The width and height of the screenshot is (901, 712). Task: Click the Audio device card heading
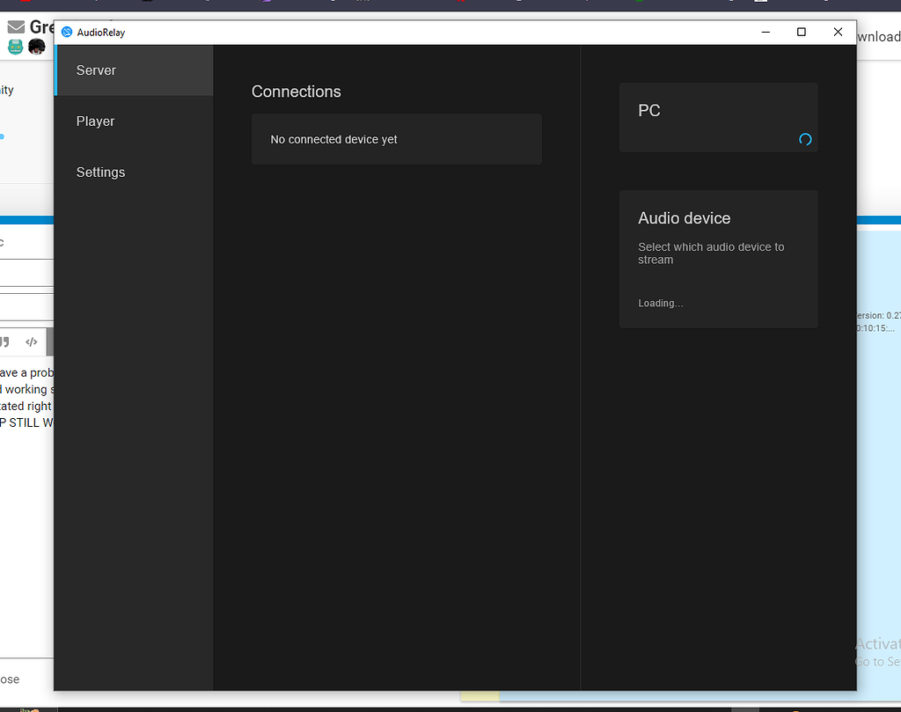tap(684, 217)
